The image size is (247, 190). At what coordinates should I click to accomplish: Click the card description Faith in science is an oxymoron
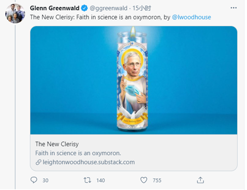pyautogui.click(x=78, y=153)
